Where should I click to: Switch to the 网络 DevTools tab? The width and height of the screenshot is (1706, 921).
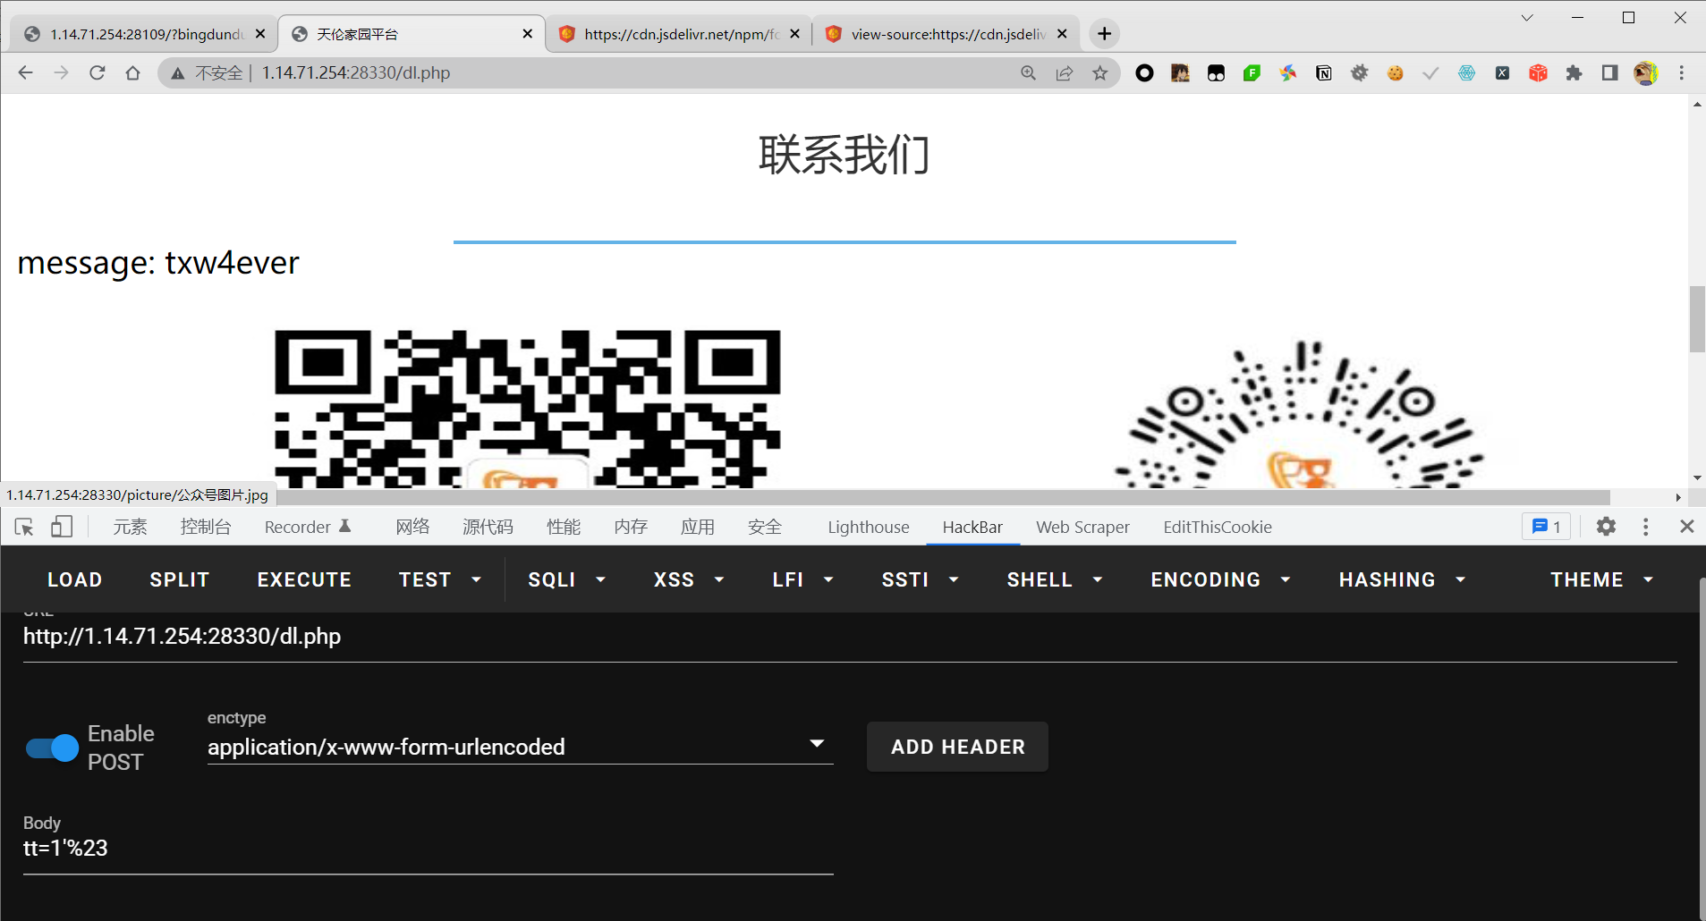tap(412, 527)
